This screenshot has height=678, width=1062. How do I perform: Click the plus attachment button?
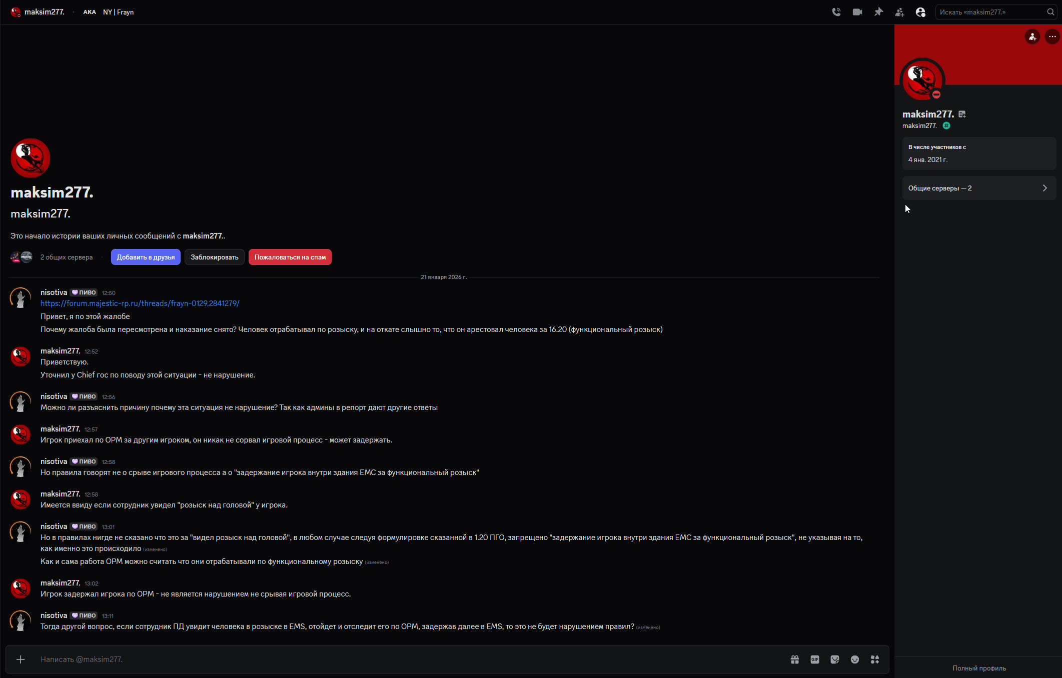pos(21,659)
